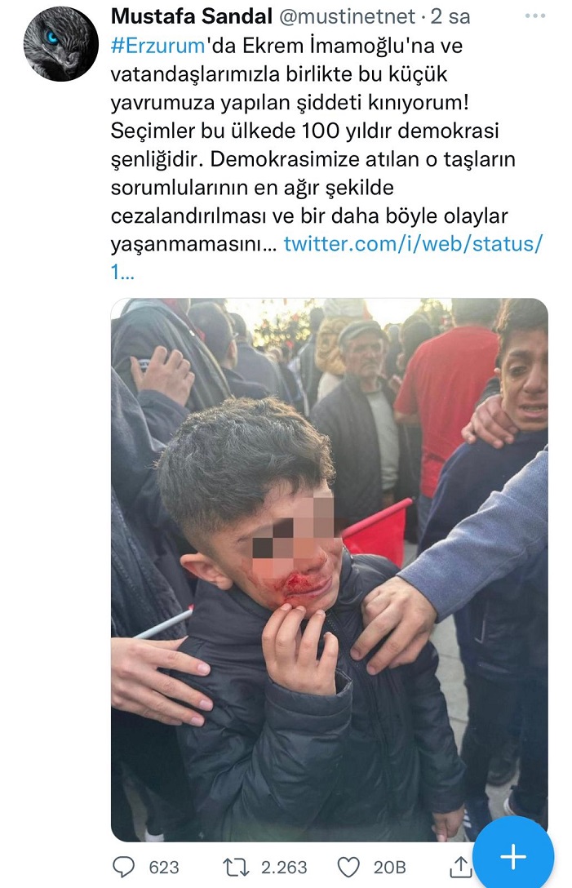
Task: Compose a new tweet with plus button
Action: [x=512, y=855]
